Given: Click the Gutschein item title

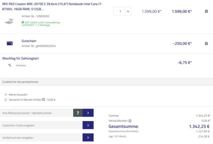Looking at the screenshot, I should 29,41.
